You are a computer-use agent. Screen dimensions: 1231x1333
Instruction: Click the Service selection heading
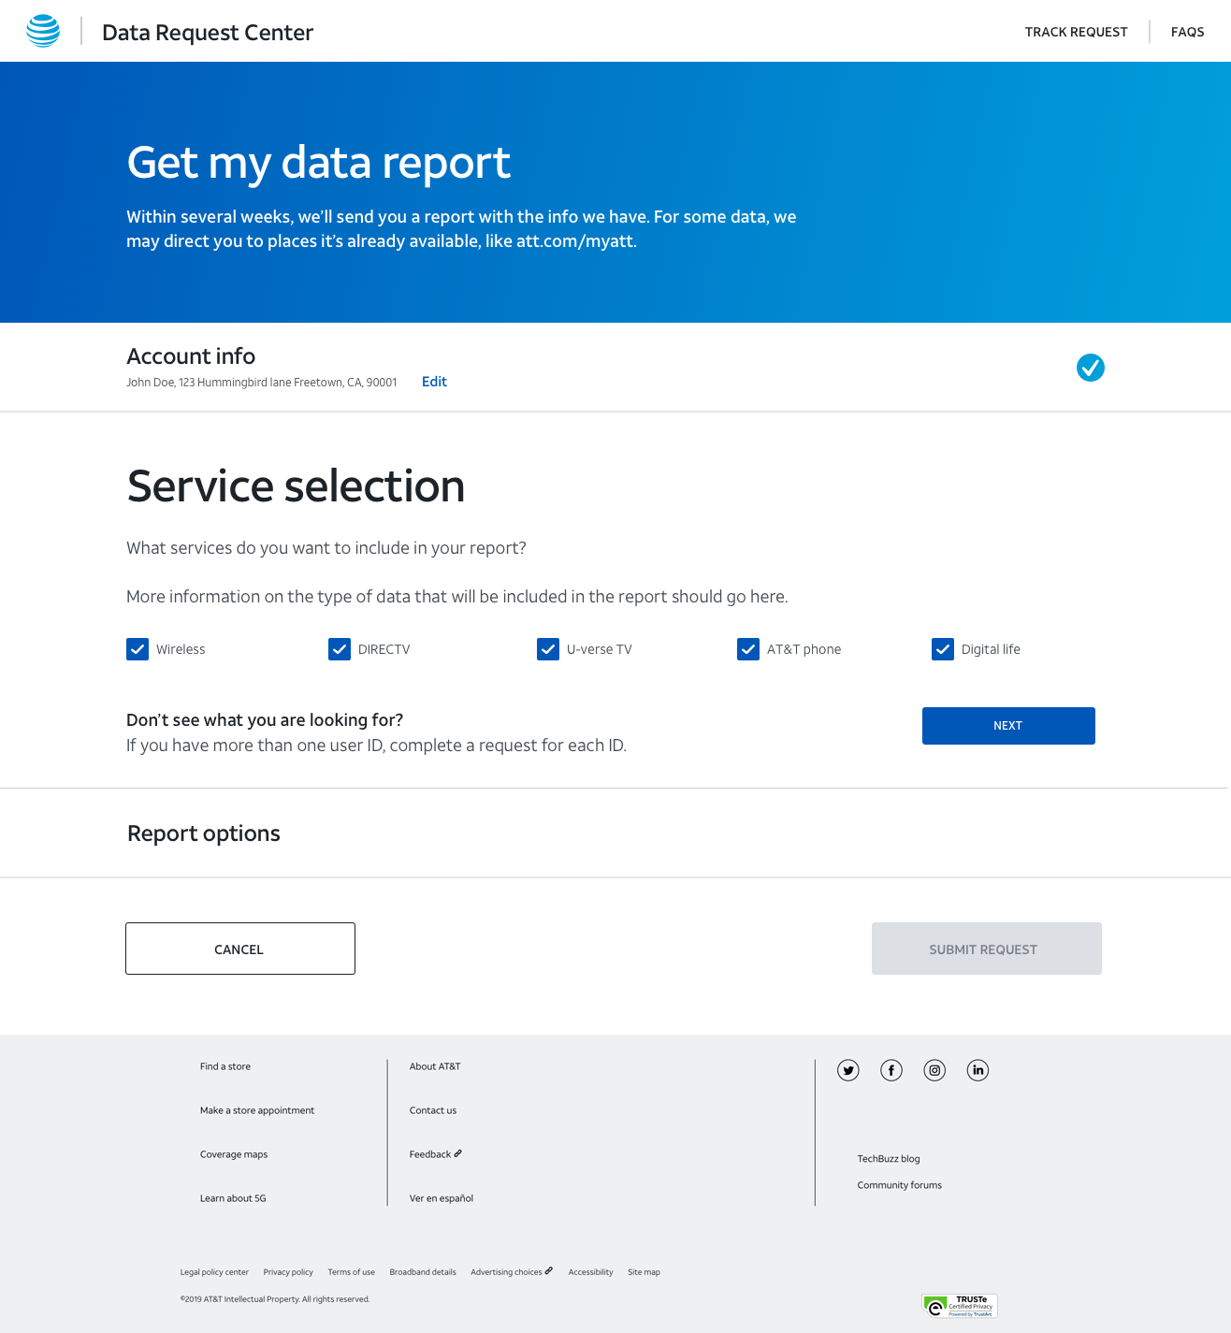pyautogui.click(x=296, y=486)
